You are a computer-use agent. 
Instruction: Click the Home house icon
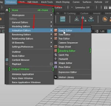(7, 10)
